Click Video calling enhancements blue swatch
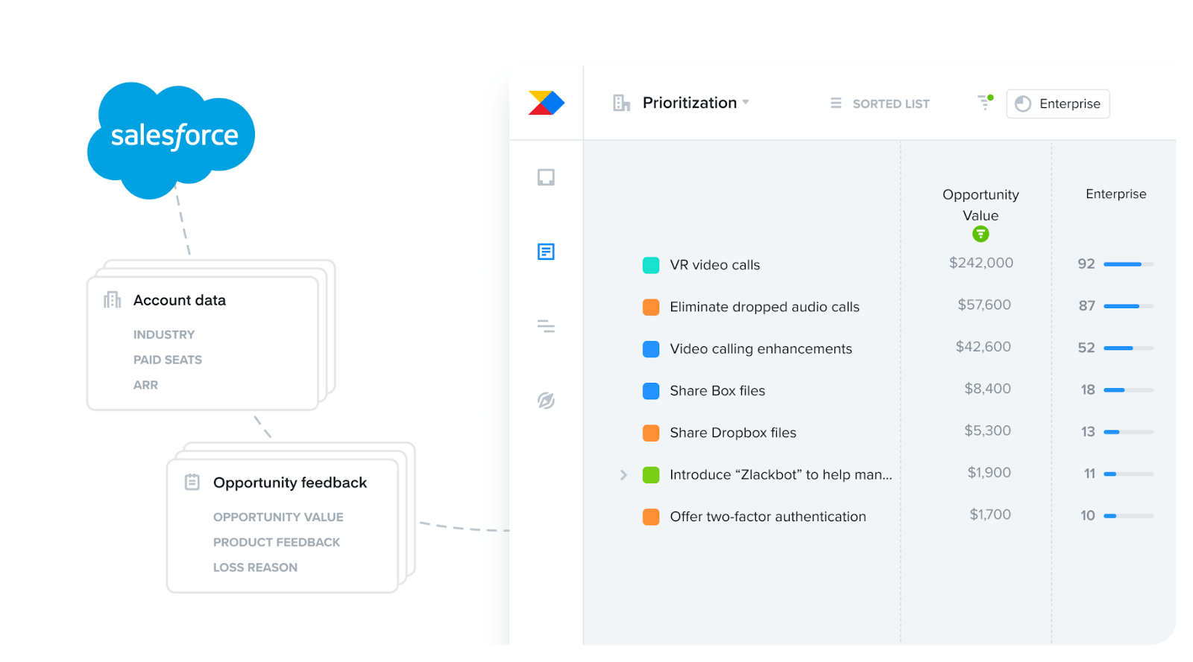Screen dimensions: 1193x662 coord(651,349)
